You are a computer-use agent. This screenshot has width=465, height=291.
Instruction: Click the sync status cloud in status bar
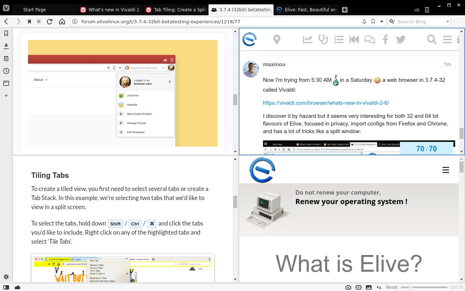[17, 287]
